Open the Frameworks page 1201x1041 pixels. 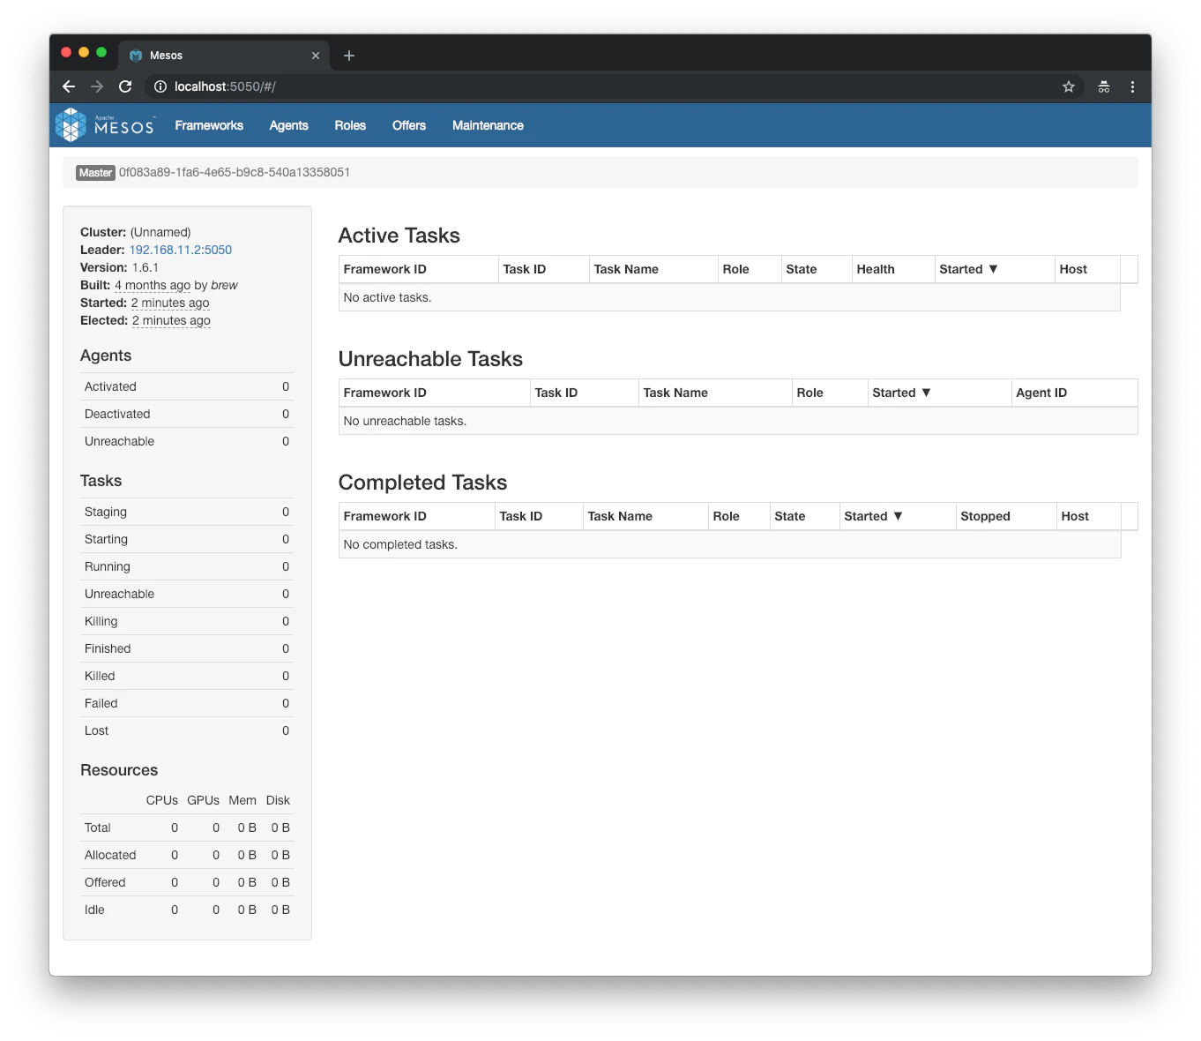pyautogui.click(x=209, y=125)
